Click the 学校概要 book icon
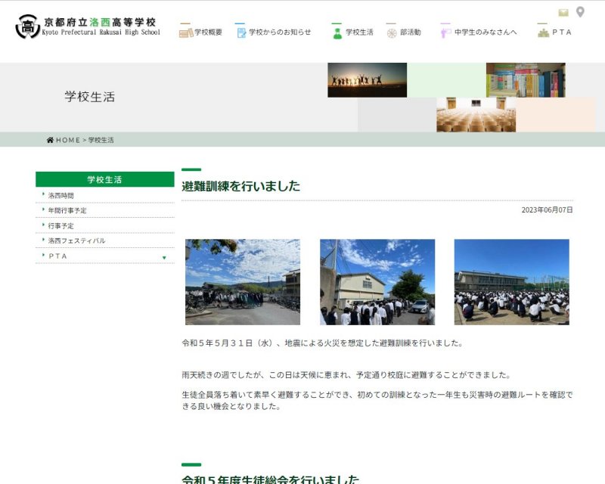The height and width of the screenshot is (484, 605). tap(186, 33)
